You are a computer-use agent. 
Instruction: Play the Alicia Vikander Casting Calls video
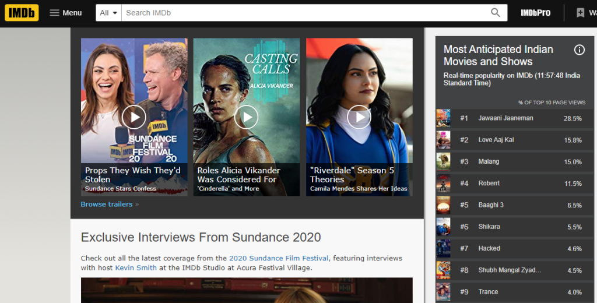(246, 117)
